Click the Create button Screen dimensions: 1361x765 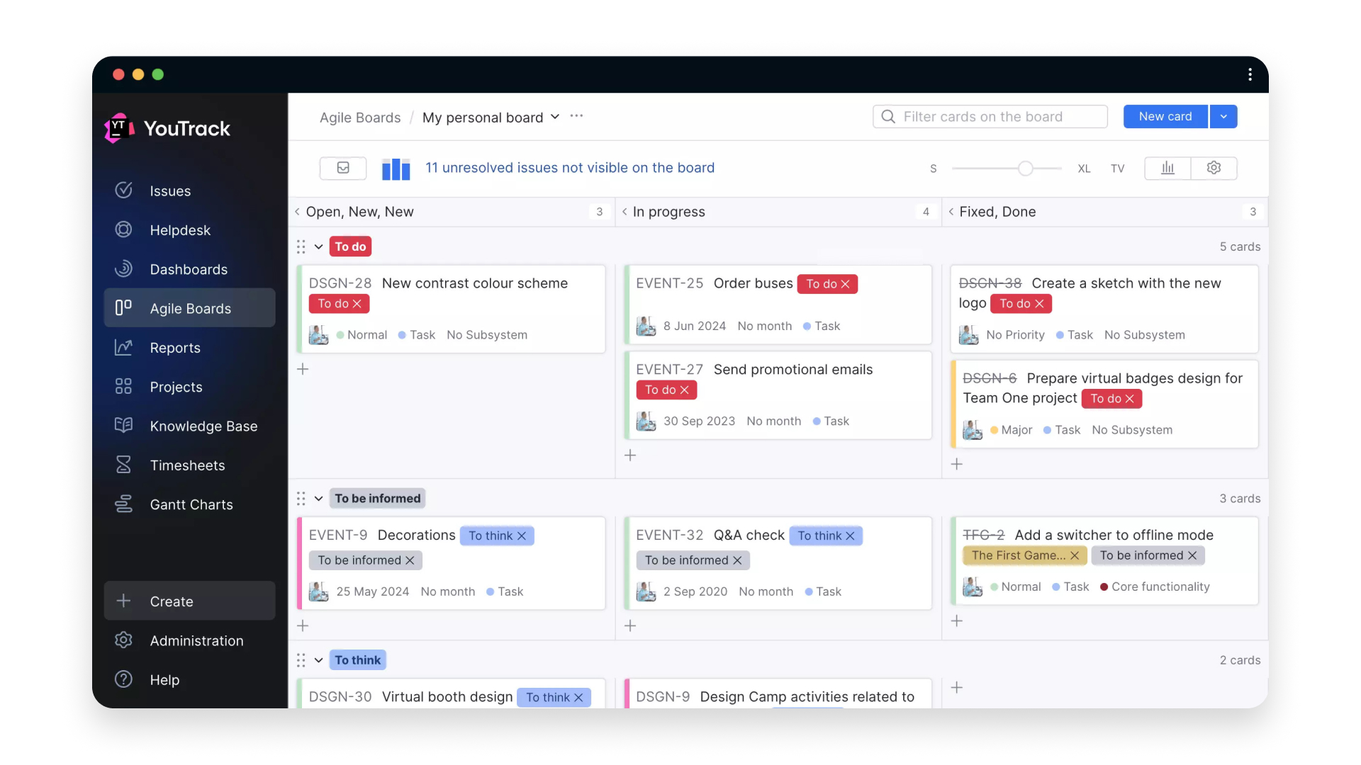(x=189, y=601)
